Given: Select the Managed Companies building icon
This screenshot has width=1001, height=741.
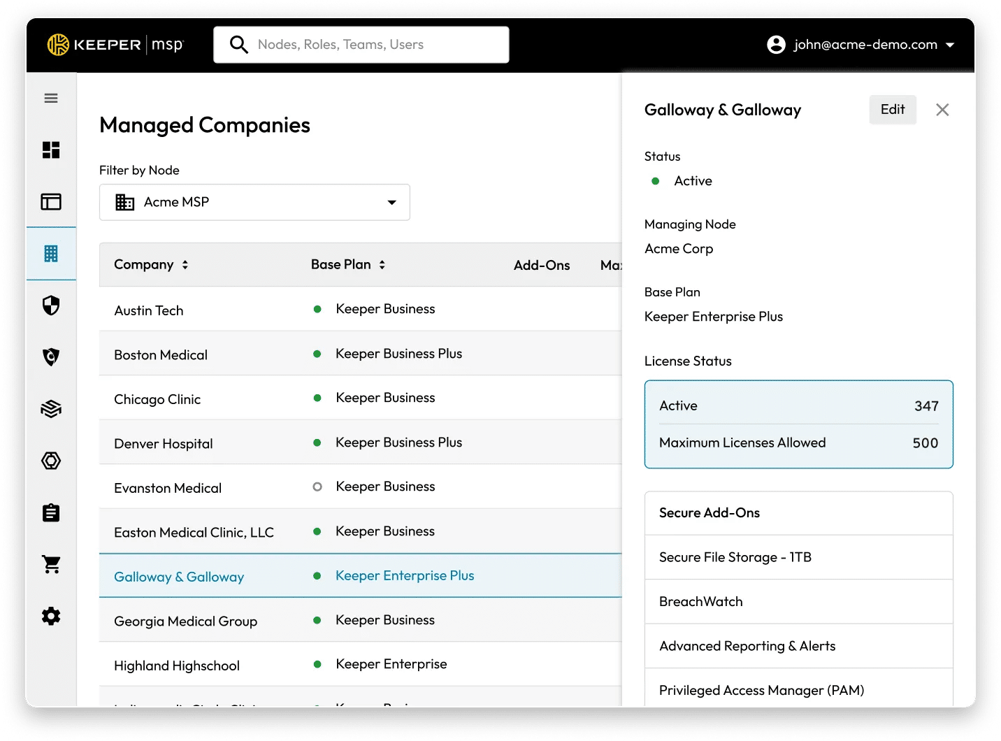Looking at the screenshot, I should click(50, 254).
